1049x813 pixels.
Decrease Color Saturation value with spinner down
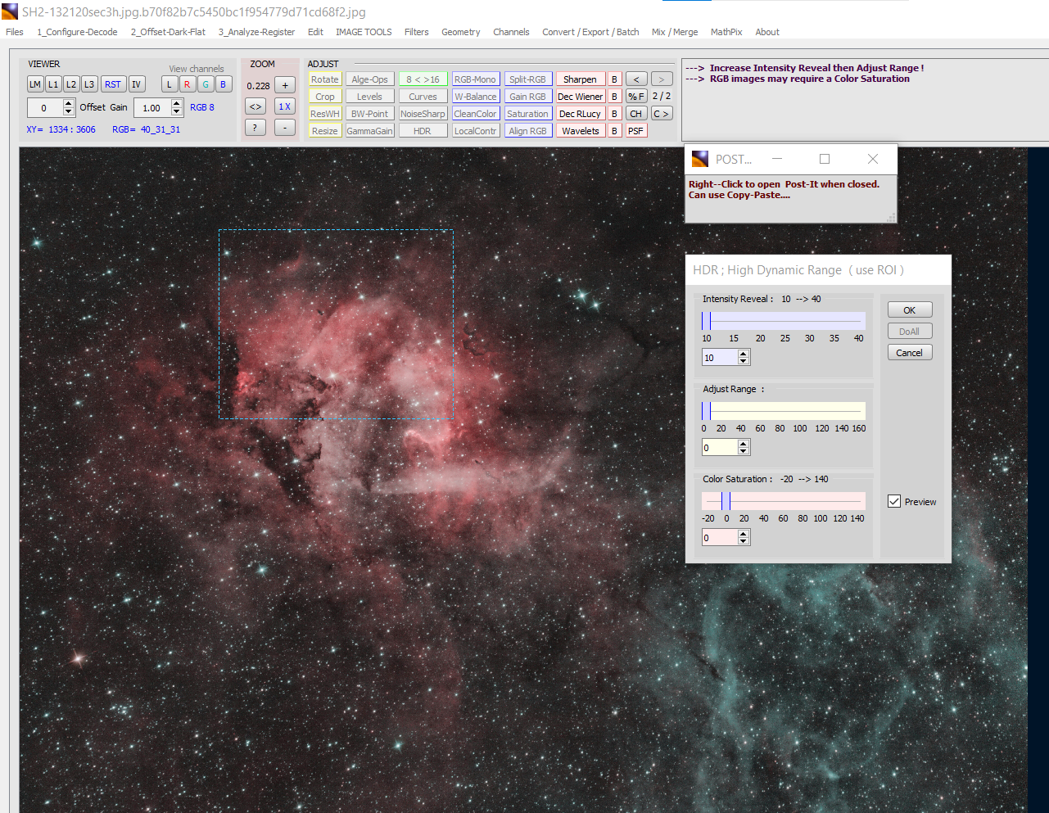(x=744, y=542)
